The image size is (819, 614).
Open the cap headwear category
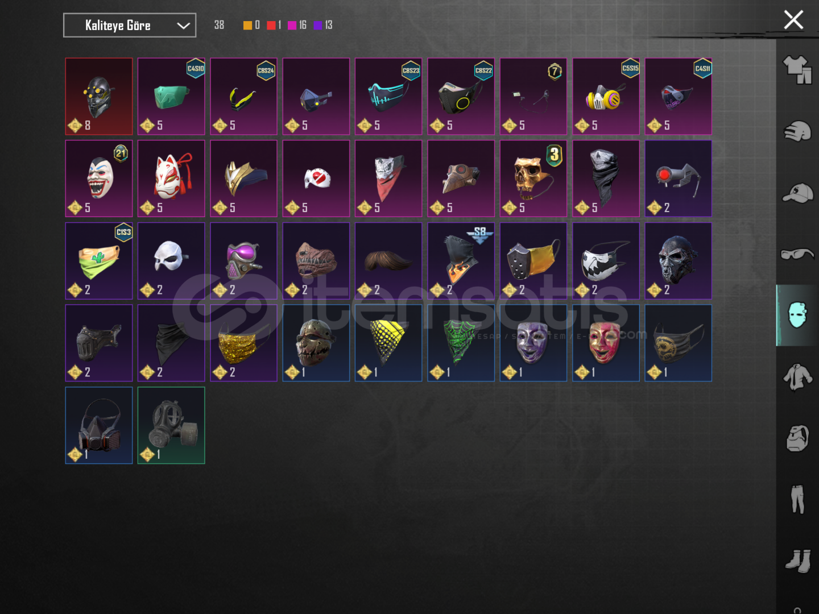pyautogui.click(x=797, y=193)
